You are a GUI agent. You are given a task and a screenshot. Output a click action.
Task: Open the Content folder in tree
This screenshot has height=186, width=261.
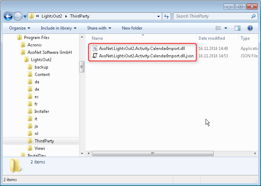click(x=42, y=75)
